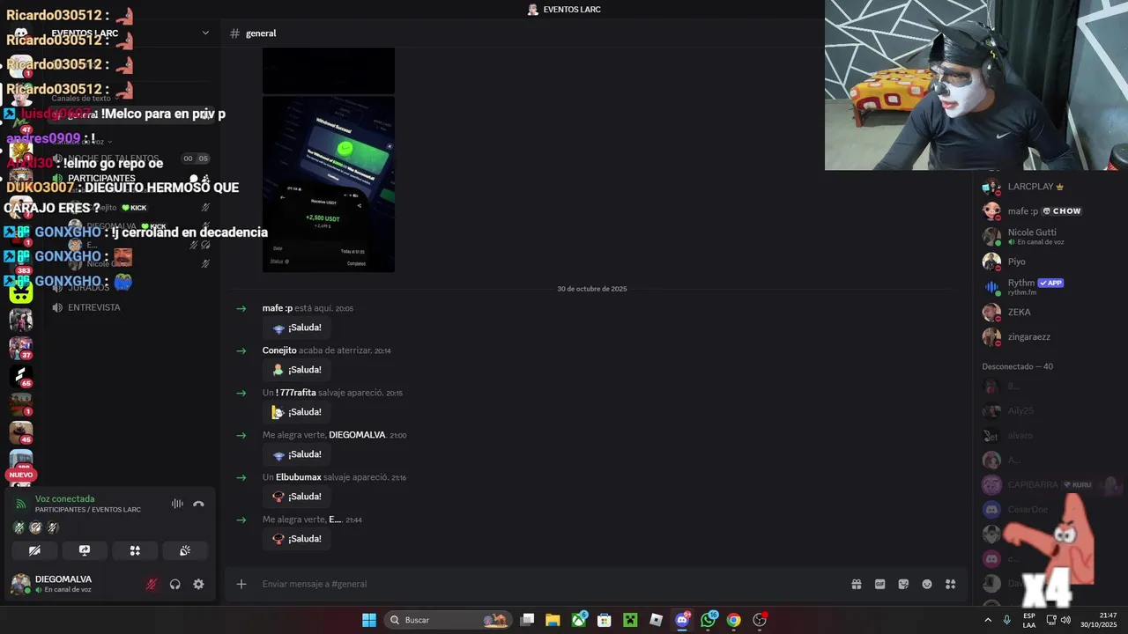The width and height of the screenshot is (1128, 634).
Task: Open WhatsApp from taskbar
Action: (x=709, y=620)
